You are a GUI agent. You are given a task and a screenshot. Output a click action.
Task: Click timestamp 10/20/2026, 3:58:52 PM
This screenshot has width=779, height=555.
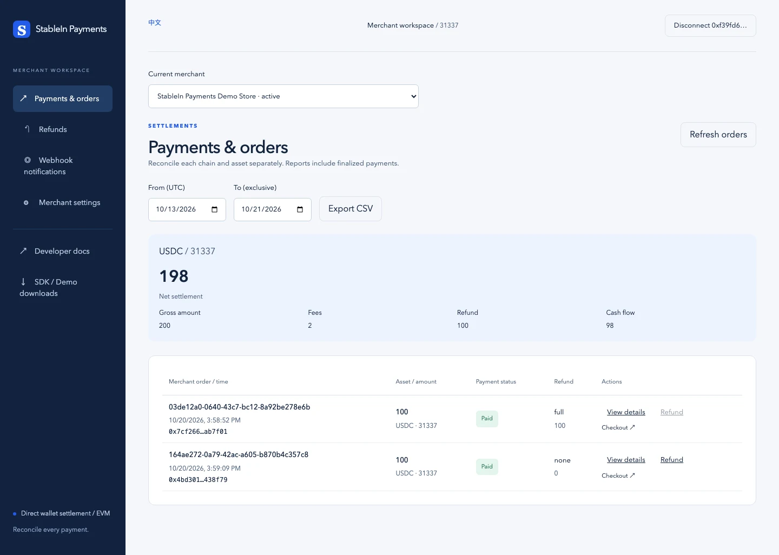pos(204,420)
